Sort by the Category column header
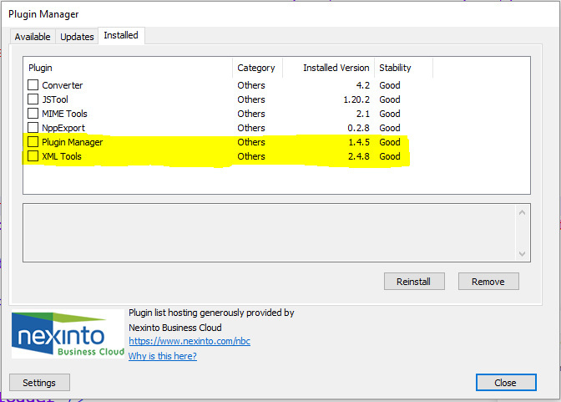 (x=258, y=68)
